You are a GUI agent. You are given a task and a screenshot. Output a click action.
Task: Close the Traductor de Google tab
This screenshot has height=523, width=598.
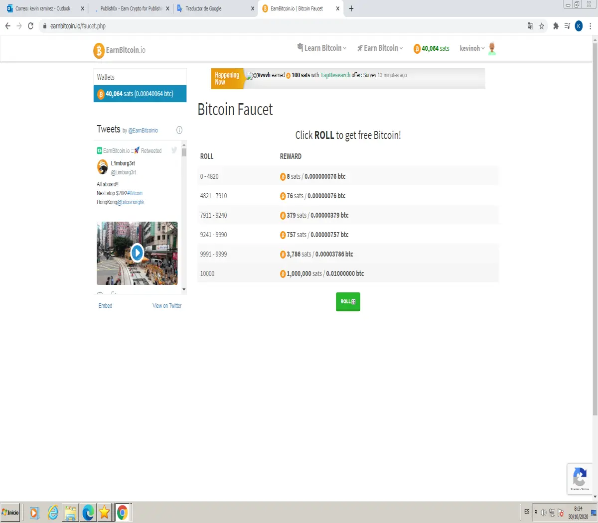coord(253,8)
